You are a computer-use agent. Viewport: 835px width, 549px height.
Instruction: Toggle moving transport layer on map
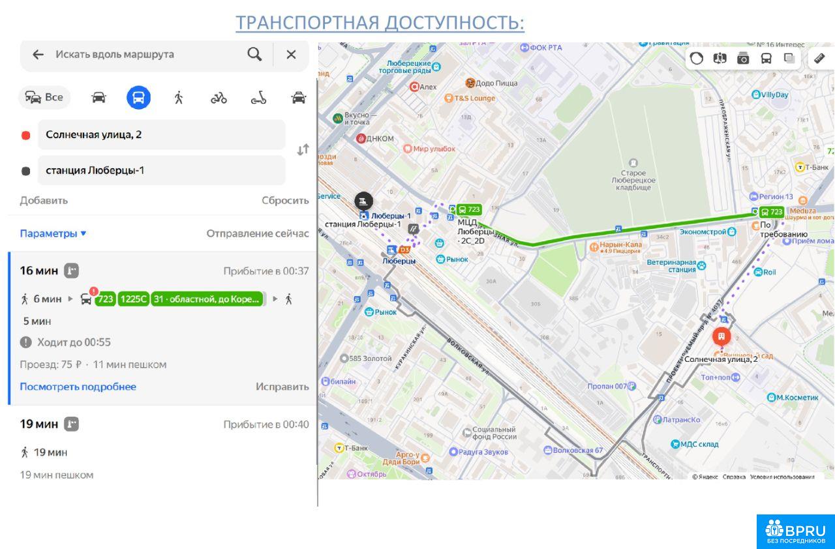(x=766, y=58)
